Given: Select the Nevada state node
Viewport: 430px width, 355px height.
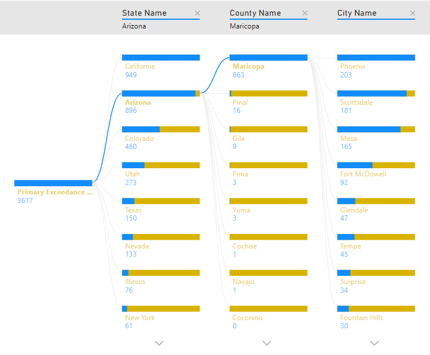Looking at the screenshot, I should click(x=161, y=237).
